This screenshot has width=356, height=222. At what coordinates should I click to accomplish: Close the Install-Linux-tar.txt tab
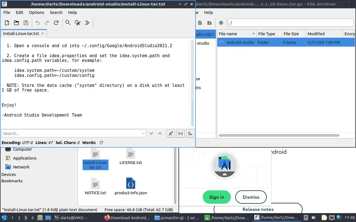43,33
